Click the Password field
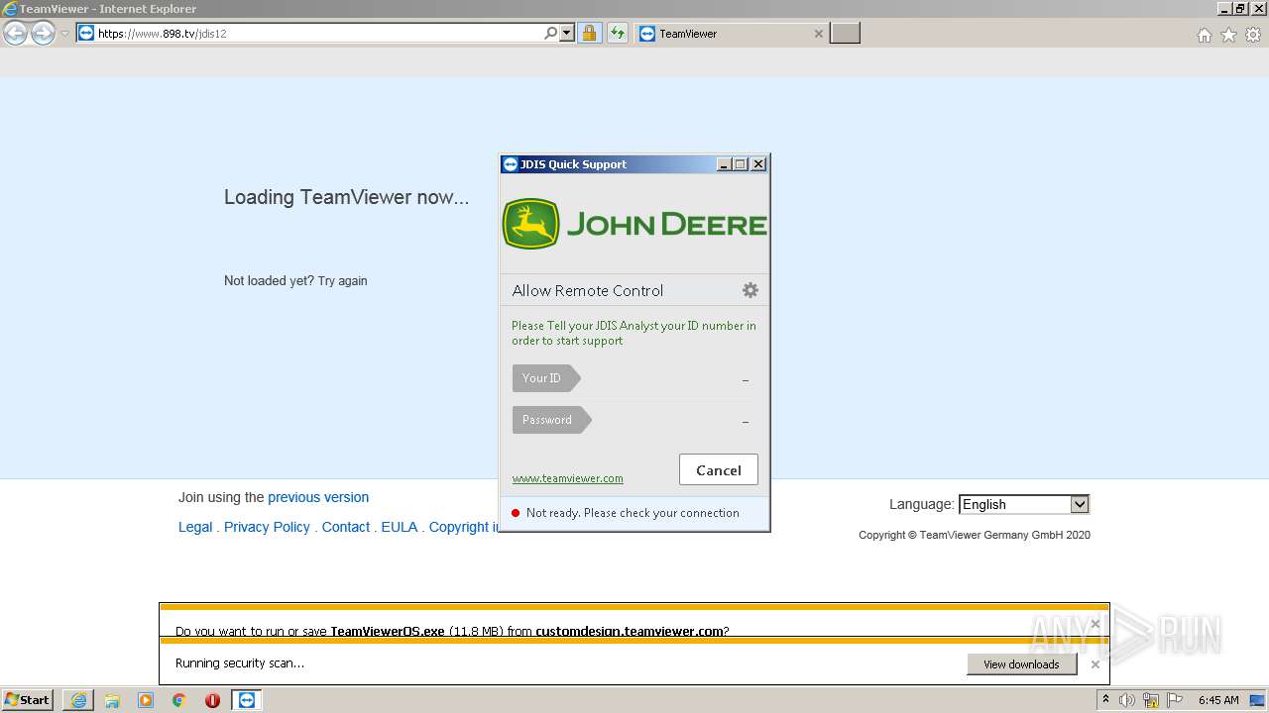Viewport: 1269px width, 713px height. pyautogui.click(x=634, y=420)
